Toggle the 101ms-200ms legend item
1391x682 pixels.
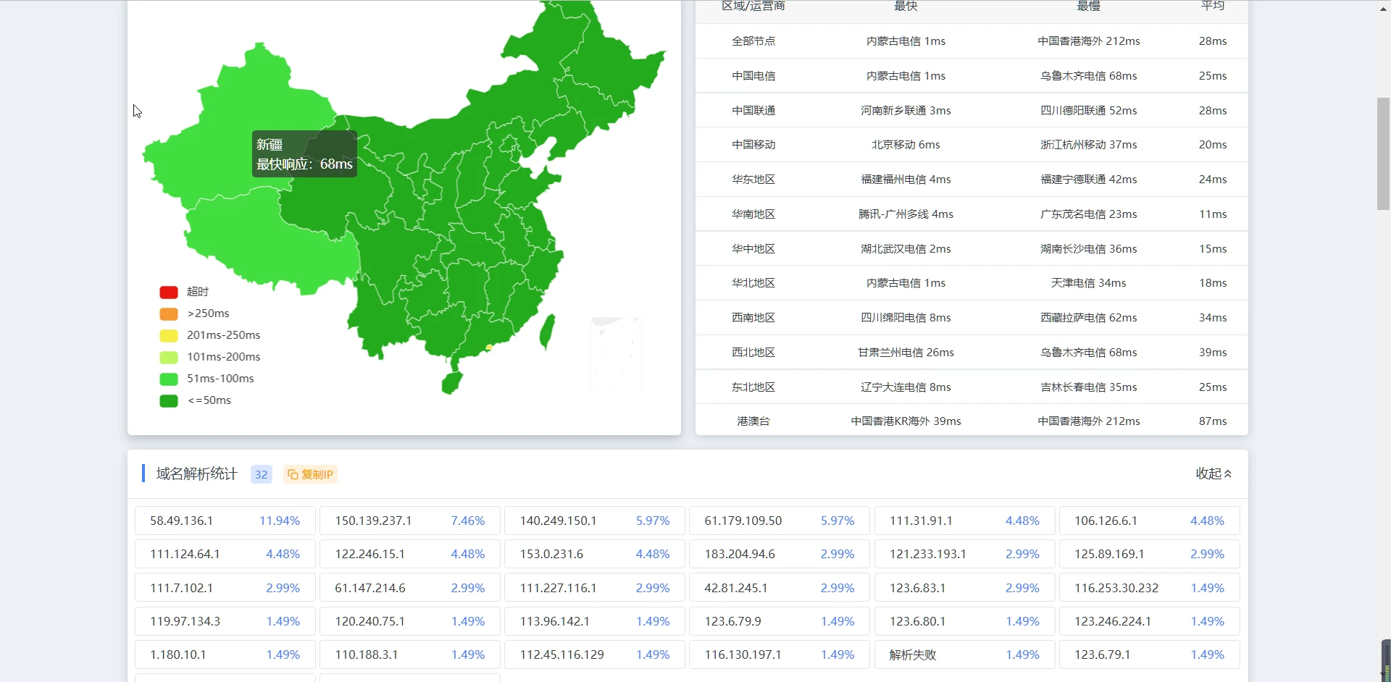(169, 357)
